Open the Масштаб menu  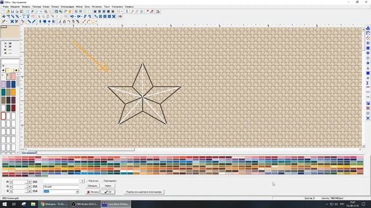15,6
